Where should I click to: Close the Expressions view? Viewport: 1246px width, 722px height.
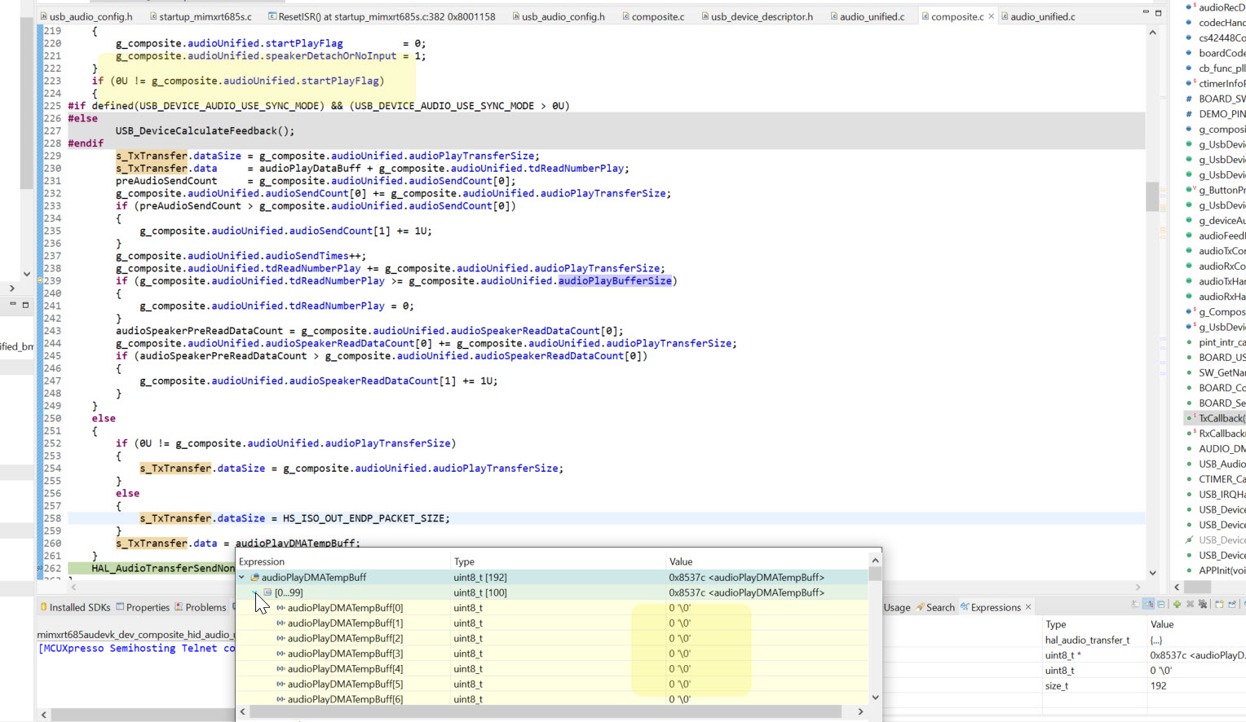[x=1029, y=606]
